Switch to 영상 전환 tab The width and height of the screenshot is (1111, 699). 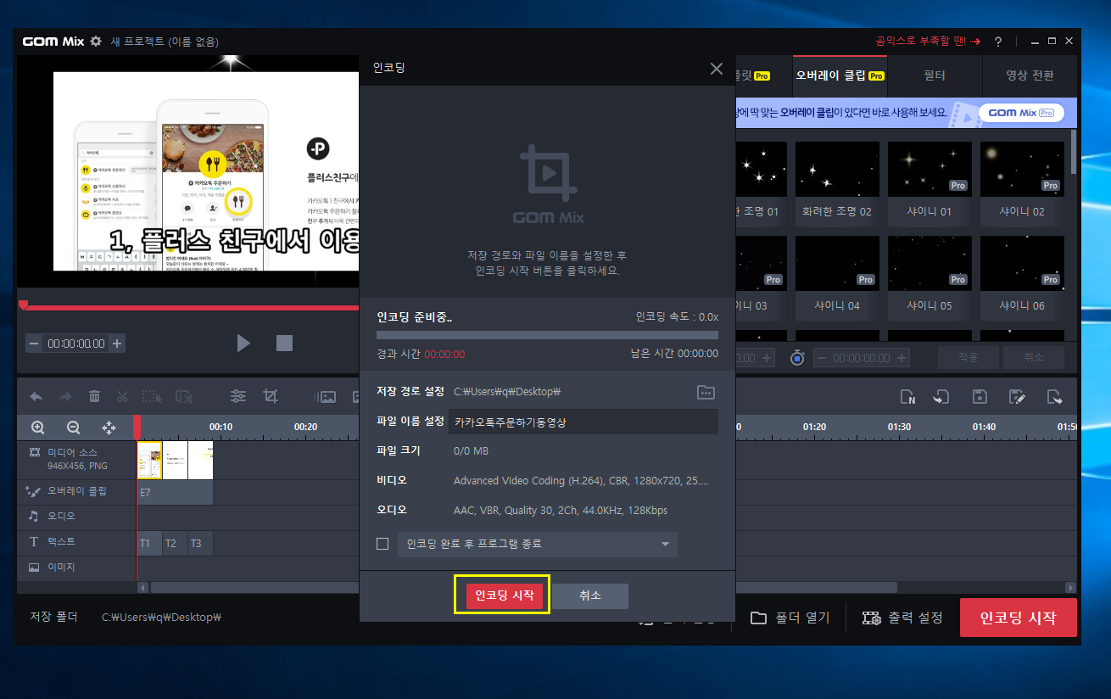tap(1030, 75)
